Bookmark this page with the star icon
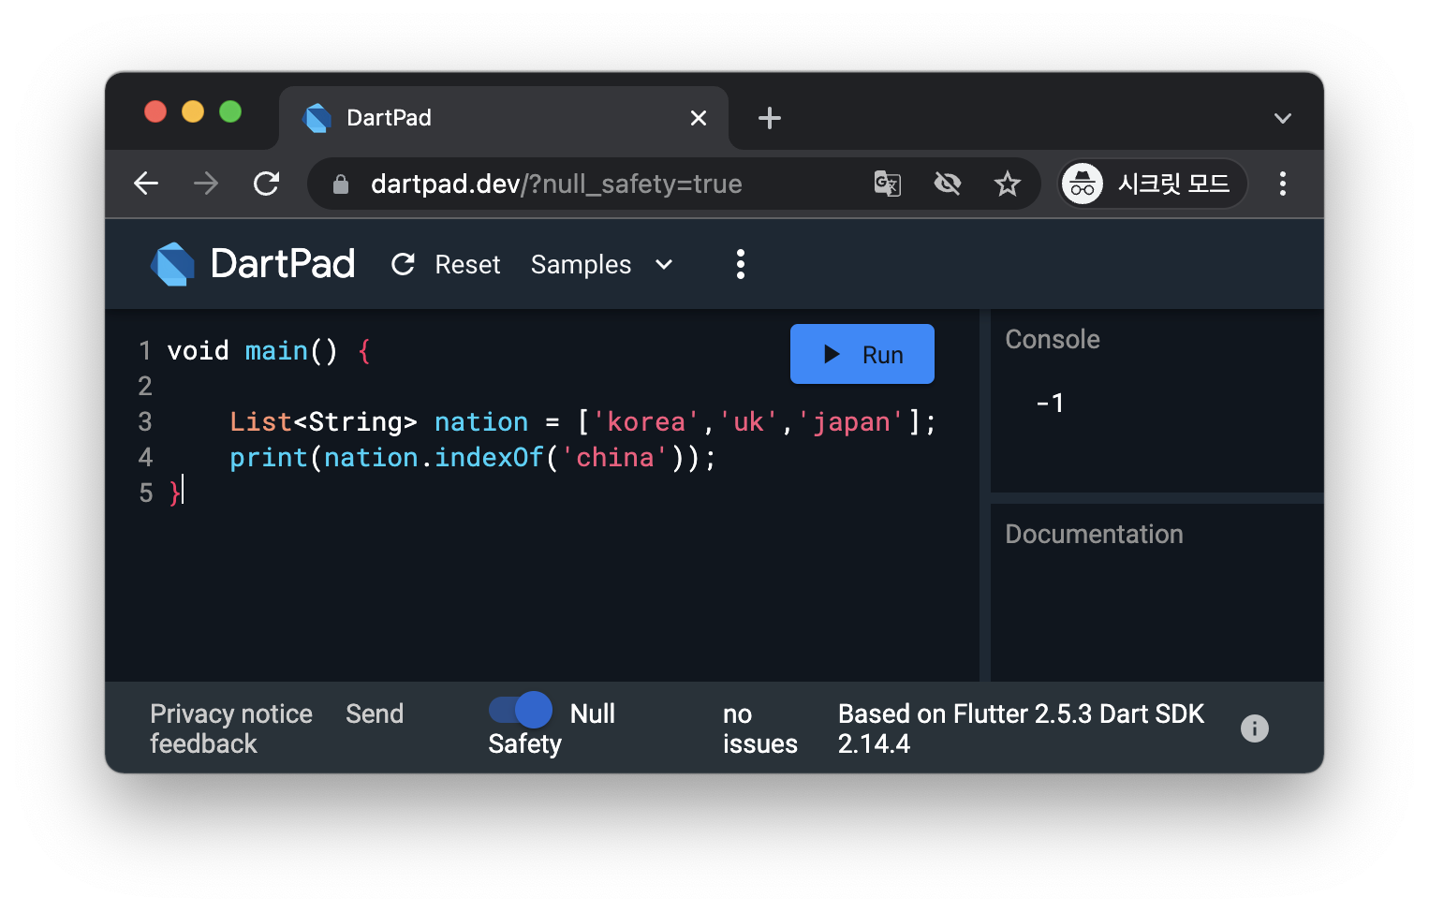 (x=1008, y=184)
